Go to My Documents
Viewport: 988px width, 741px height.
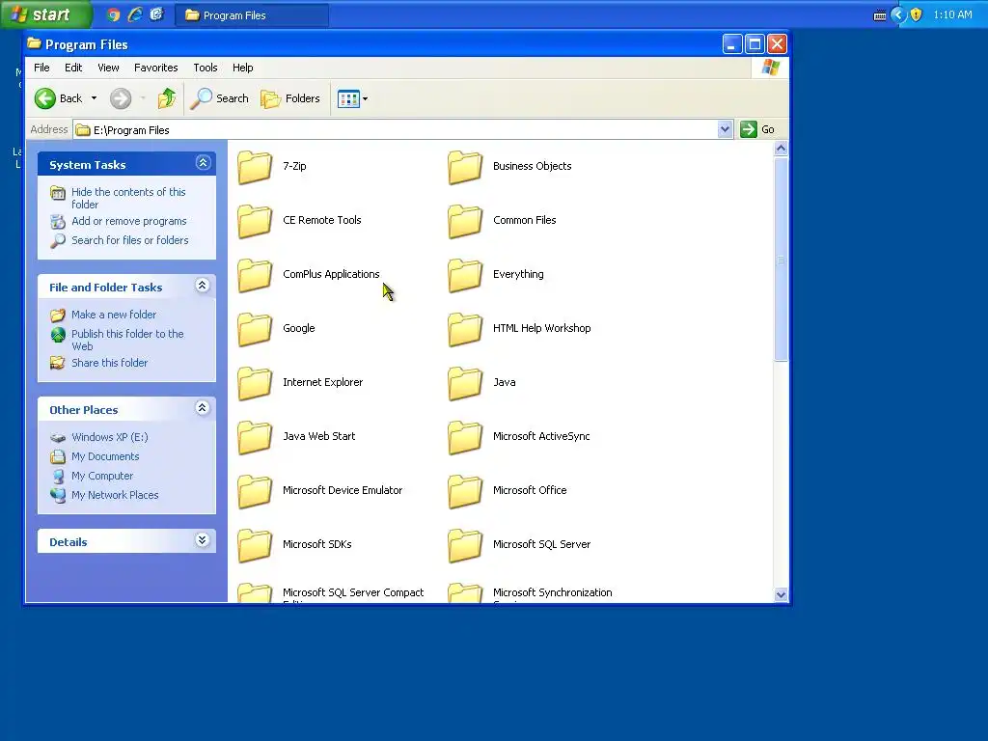(105, 456)
